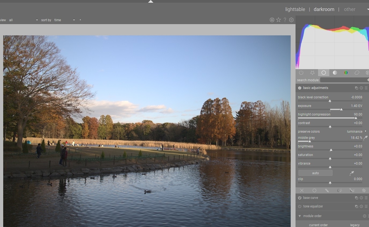The height and width of the screenshot is (227, 369).
Task: Click inside the search module field
Action: click(343, 80)
